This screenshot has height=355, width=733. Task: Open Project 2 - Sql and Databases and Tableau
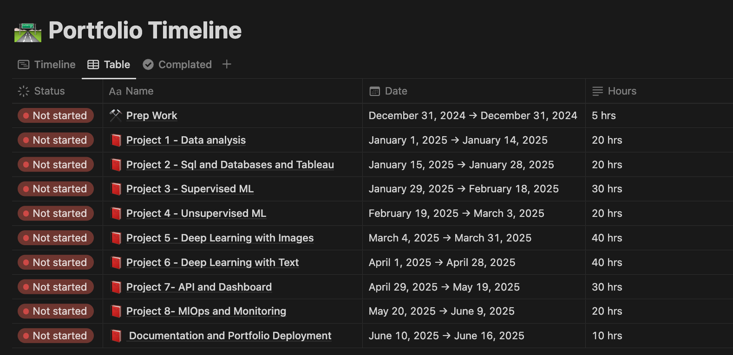click(230, 165)
